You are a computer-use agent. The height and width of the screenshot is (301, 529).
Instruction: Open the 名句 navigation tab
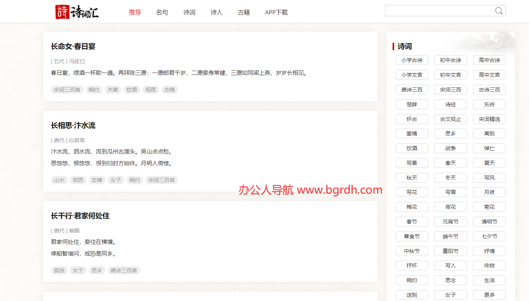(162, 12)
